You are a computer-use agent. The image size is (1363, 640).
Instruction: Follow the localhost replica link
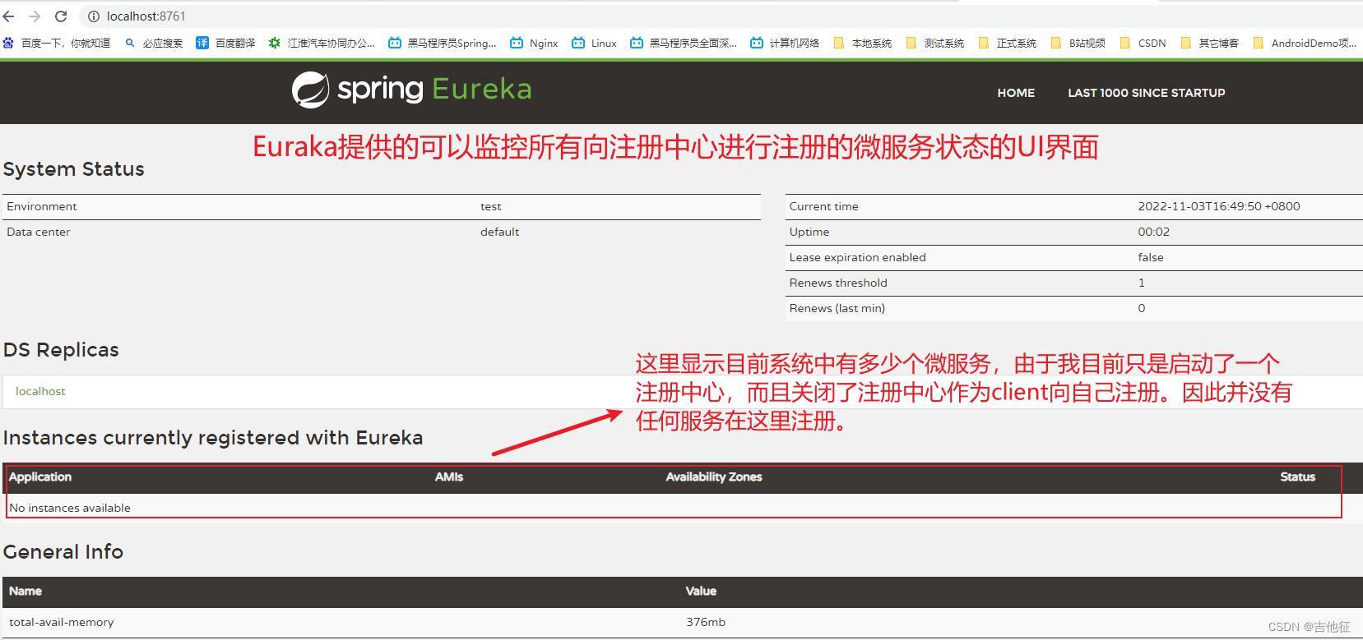tap(40, 391)
